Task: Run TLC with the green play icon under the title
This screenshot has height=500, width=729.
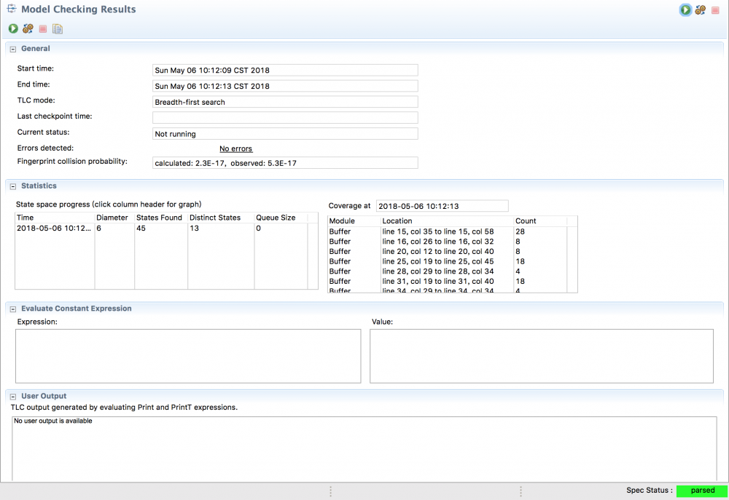Action: (13, 29)
